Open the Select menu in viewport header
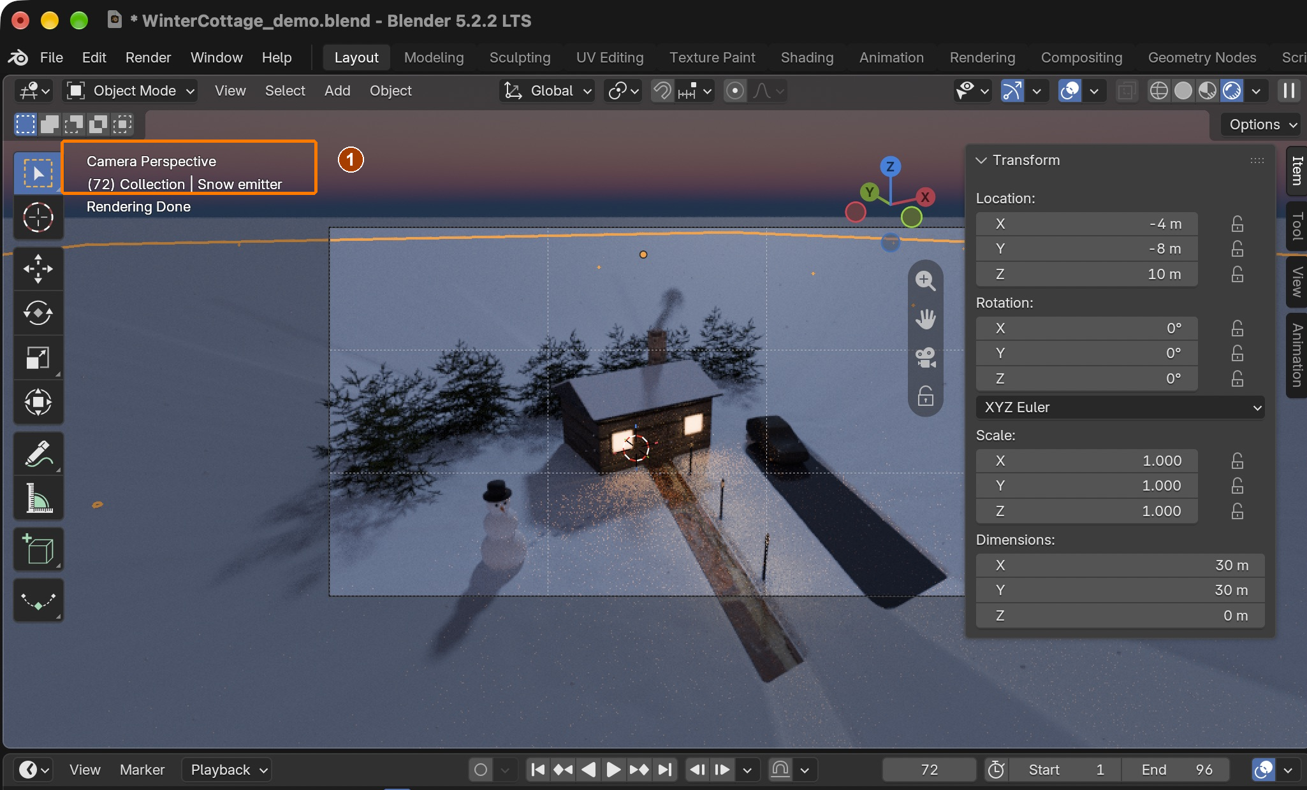The height and width of the screenshot is (790, 1307). (285, 91)
